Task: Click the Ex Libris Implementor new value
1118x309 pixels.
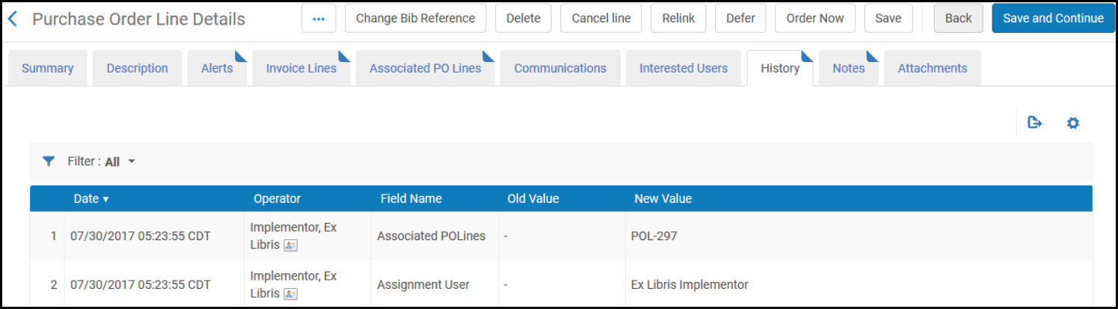Action: (689, 285)
